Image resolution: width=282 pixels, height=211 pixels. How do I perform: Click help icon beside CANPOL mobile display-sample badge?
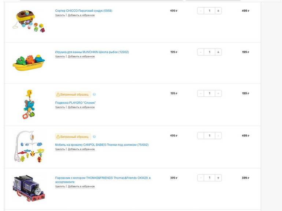point(94,137)
